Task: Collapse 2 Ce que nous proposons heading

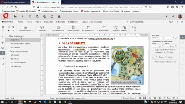Action: click(7, 51)
